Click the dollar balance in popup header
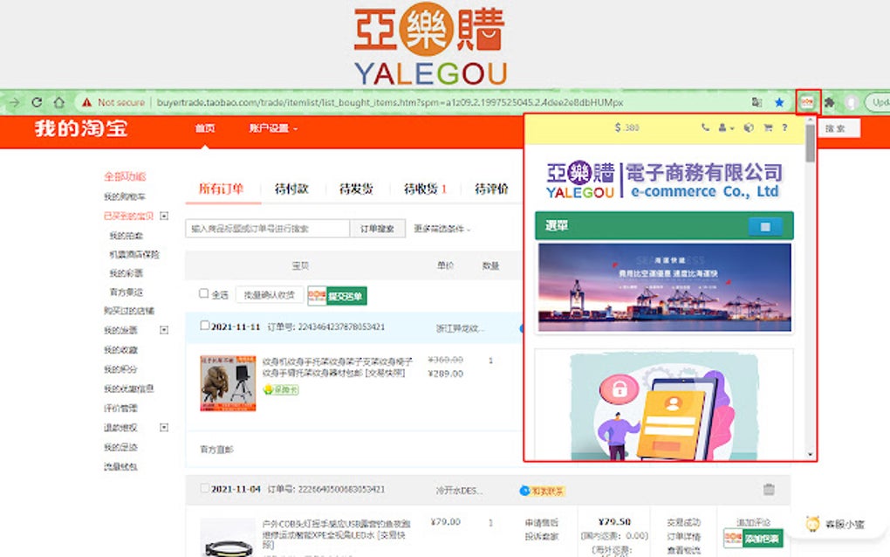 [627, 127]
